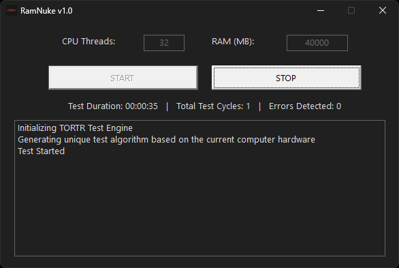Click Test Duration 00:00:35 readout
The height and width of the screenshot is (268, 399).
tap(113, 106)
